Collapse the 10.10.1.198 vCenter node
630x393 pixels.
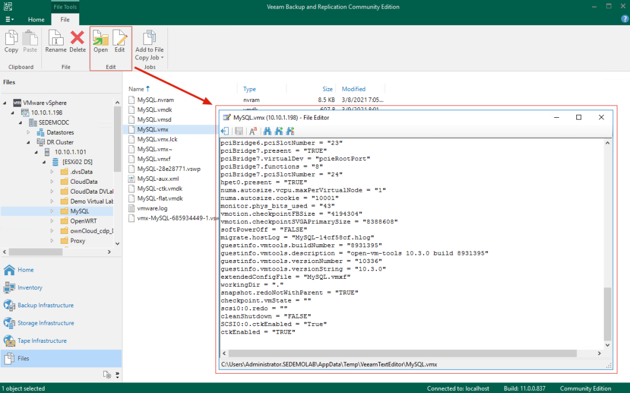click(x=13, y=113)
